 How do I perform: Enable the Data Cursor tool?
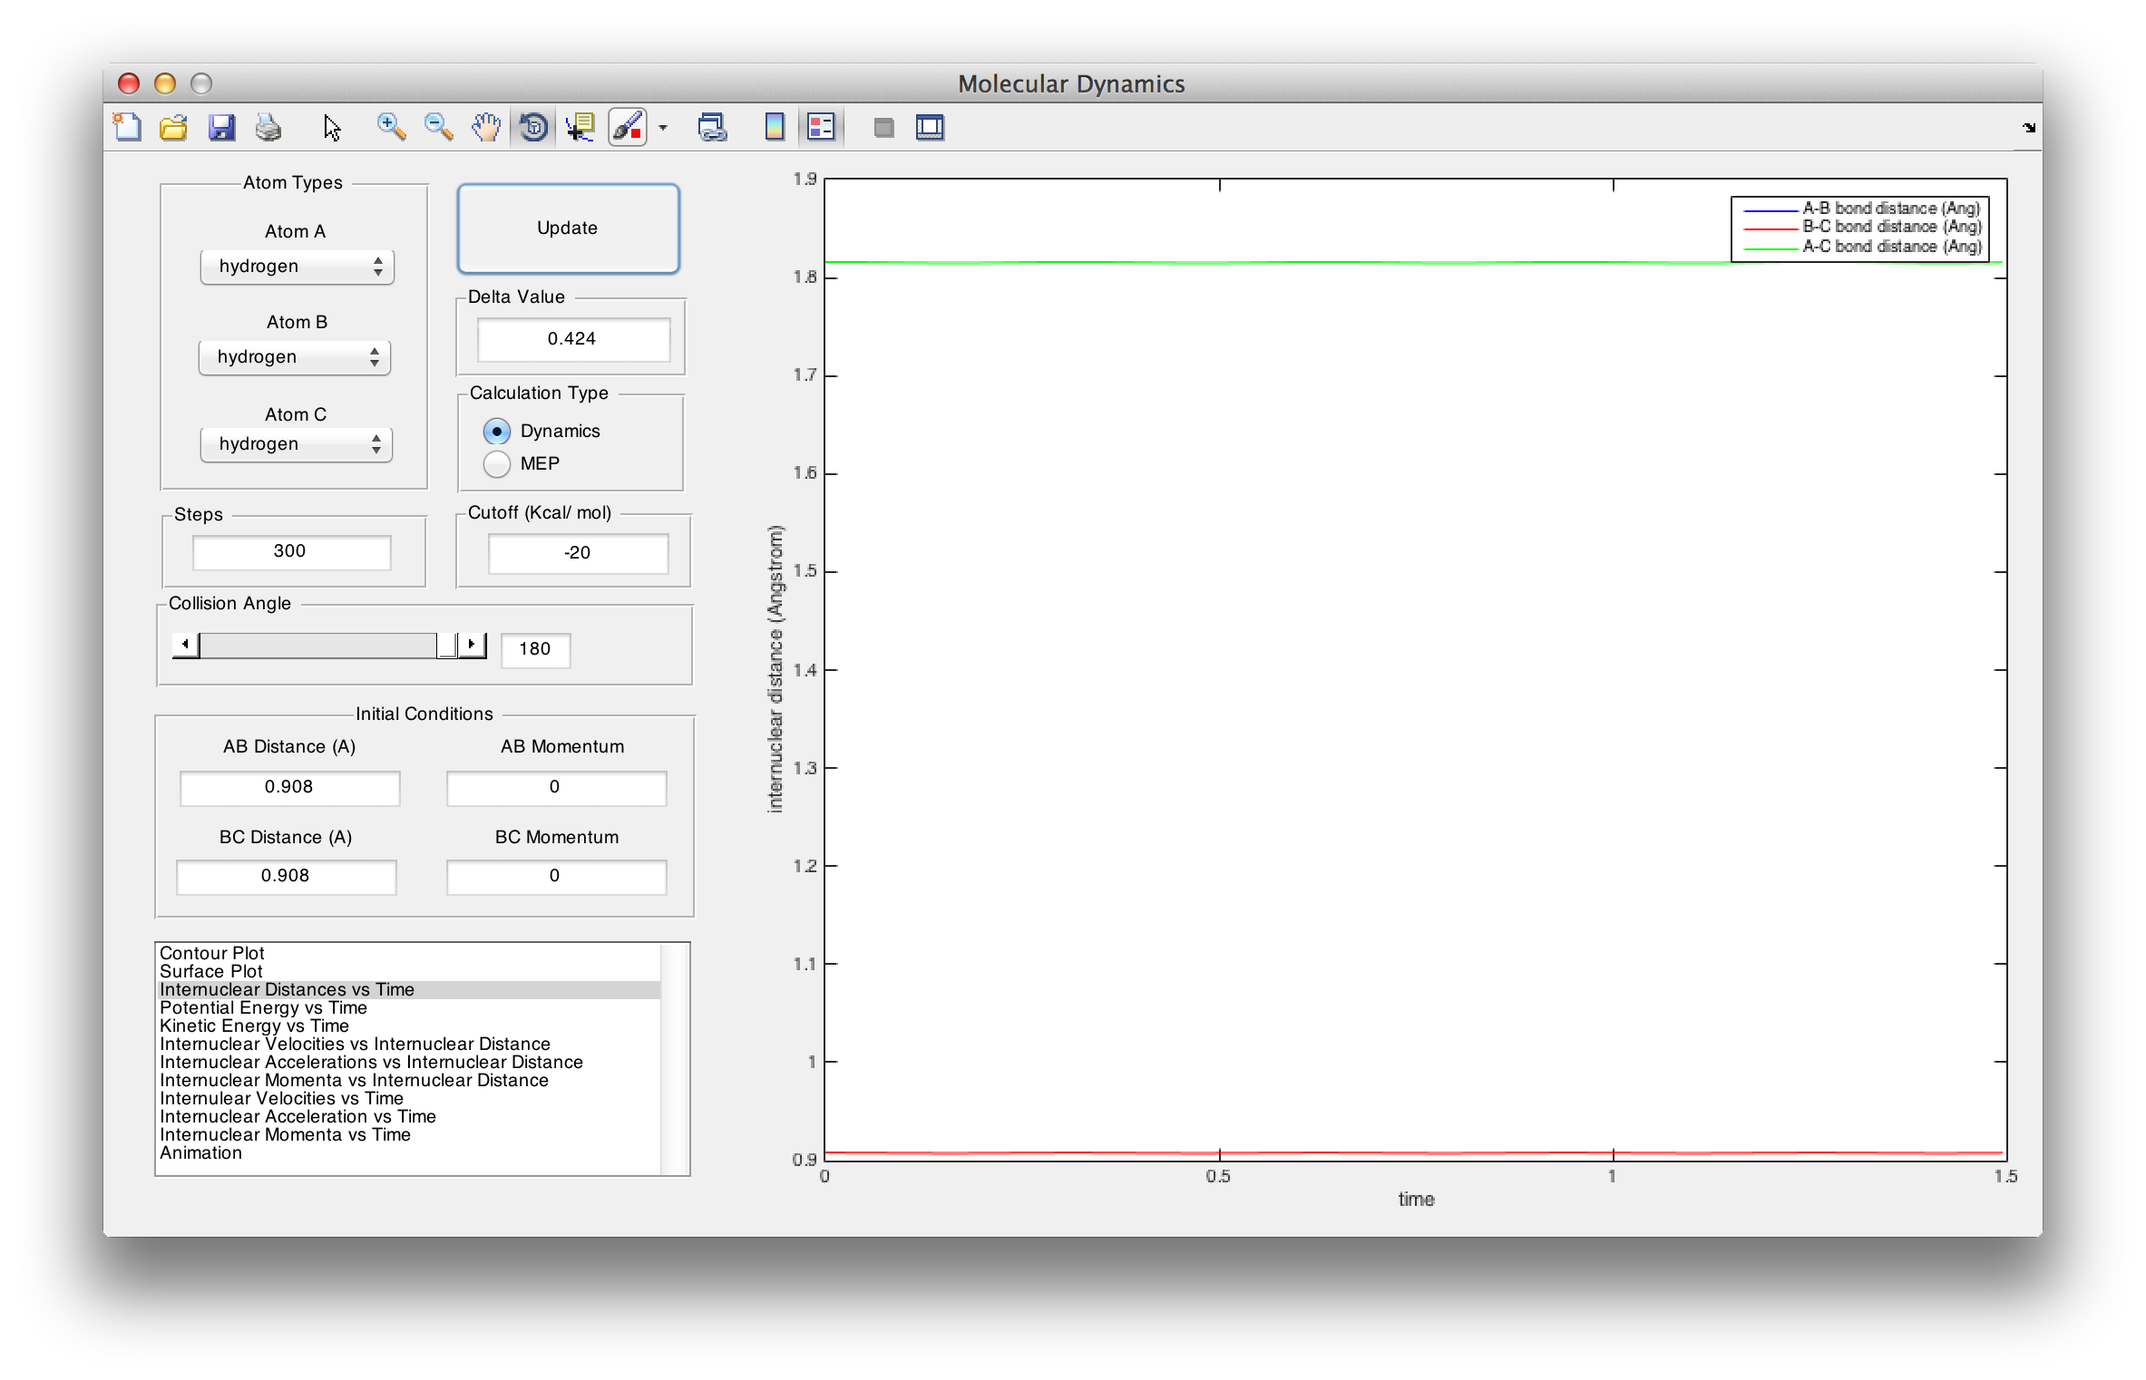tap(580, 127)
